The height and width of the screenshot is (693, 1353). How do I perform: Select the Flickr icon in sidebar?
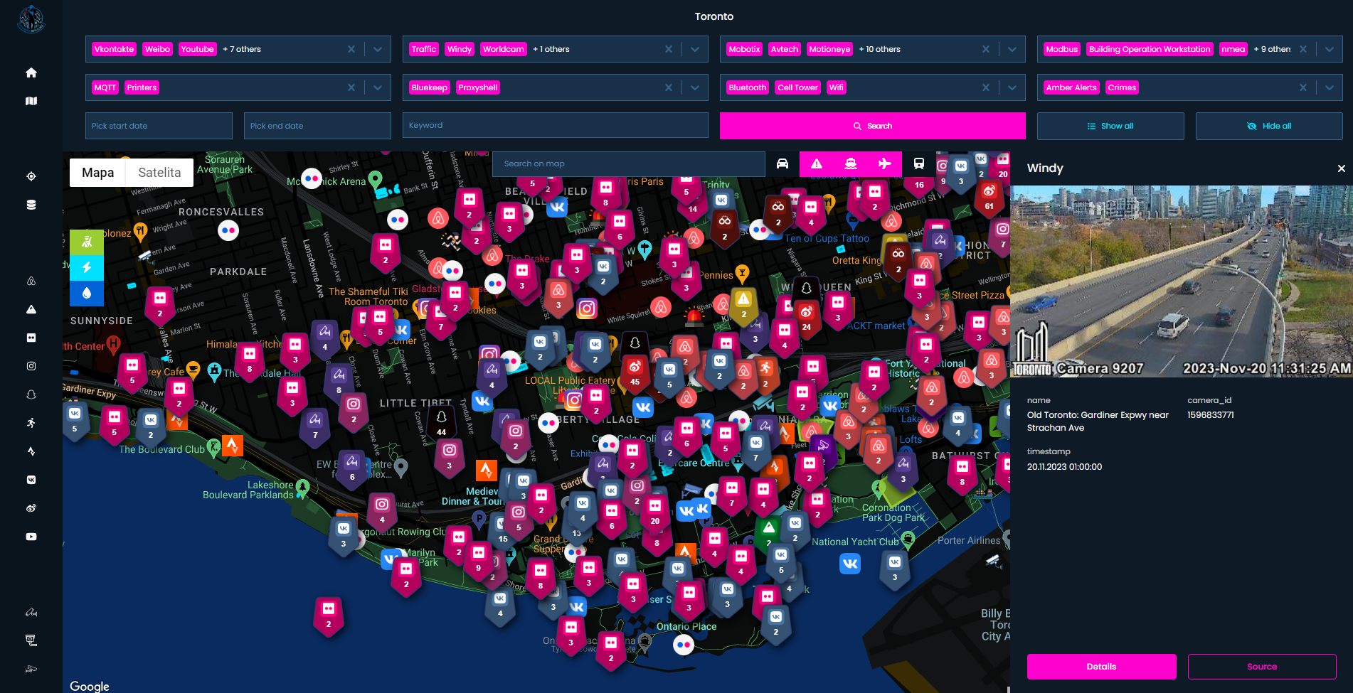tap(31, 338)
